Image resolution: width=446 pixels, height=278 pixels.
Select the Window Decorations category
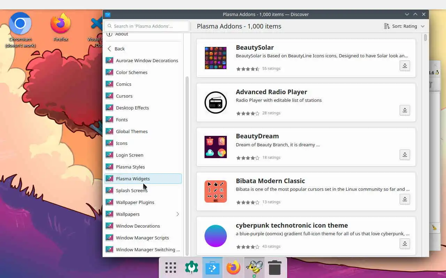(x=143, y=226)
